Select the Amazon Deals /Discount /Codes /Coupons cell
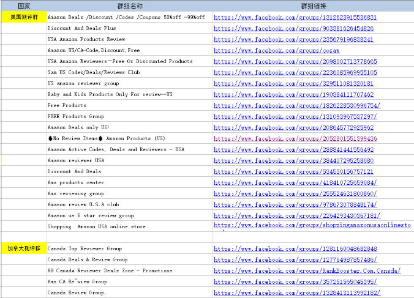This screenshot has height=298, width=414. coord(130,17)
